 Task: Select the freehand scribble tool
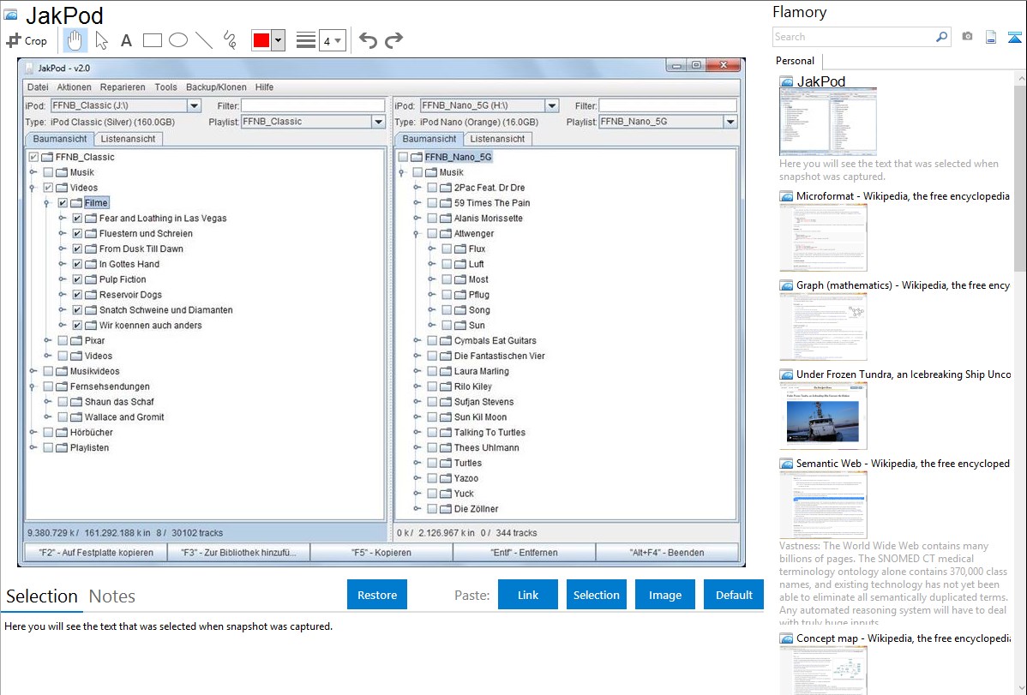coord(230,40)
